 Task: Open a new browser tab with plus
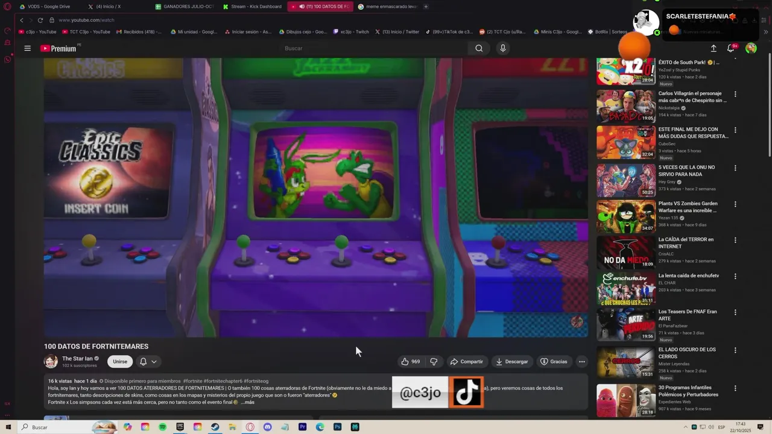point(426,7)
